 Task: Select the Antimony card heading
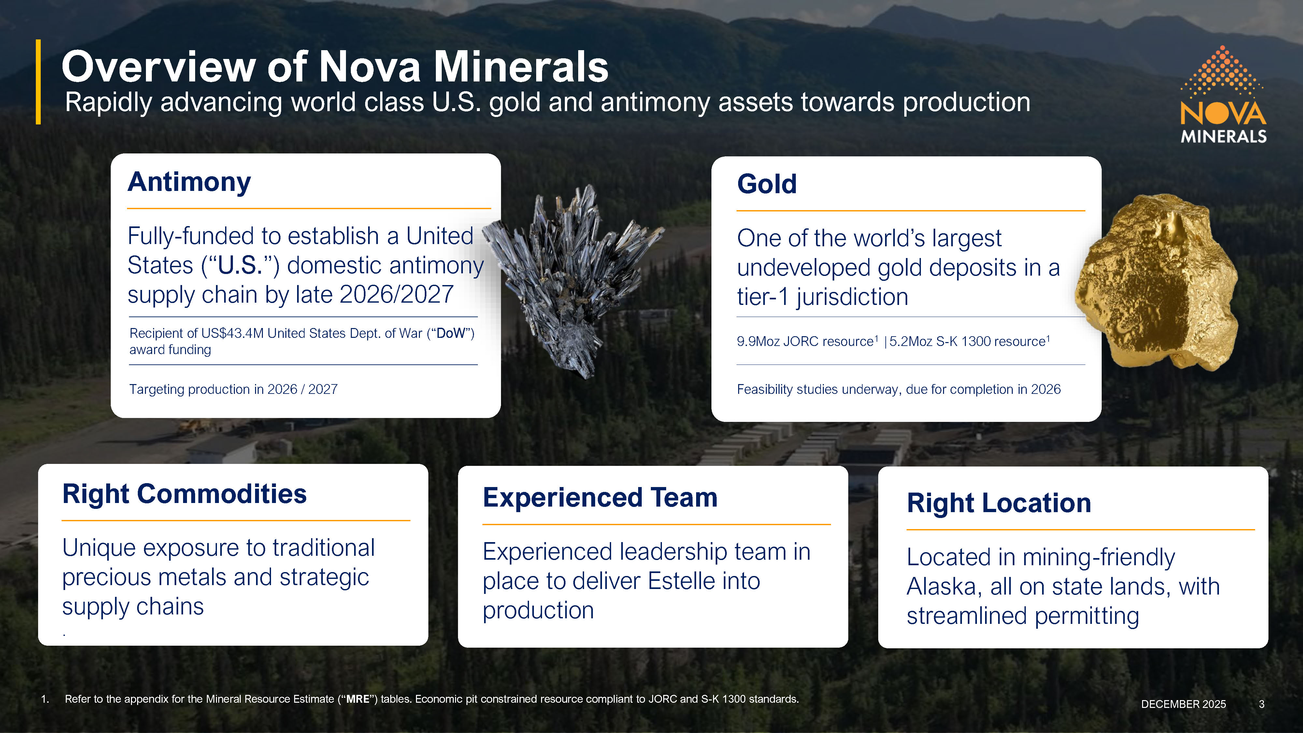coord(189,182)
